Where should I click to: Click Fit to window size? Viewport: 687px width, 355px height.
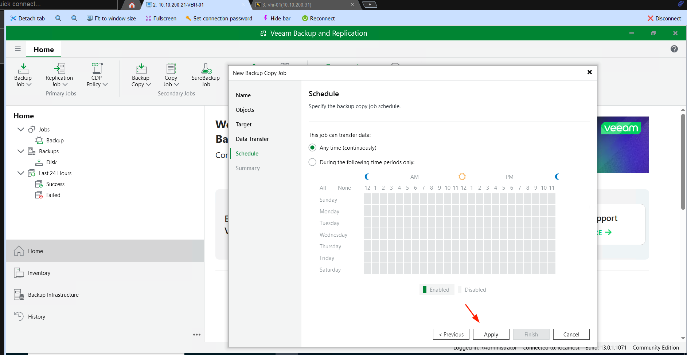[x=111, y=18]
